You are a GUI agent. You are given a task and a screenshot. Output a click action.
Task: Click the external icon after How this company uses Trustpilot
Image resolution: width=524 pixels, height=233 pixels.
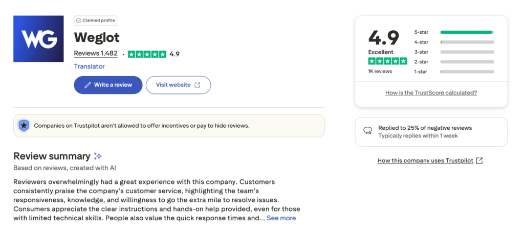479,160
